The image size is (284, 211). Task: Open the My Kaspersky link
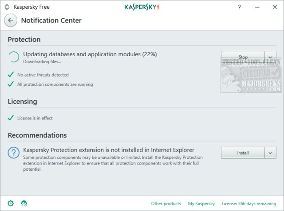coord(201,203)
